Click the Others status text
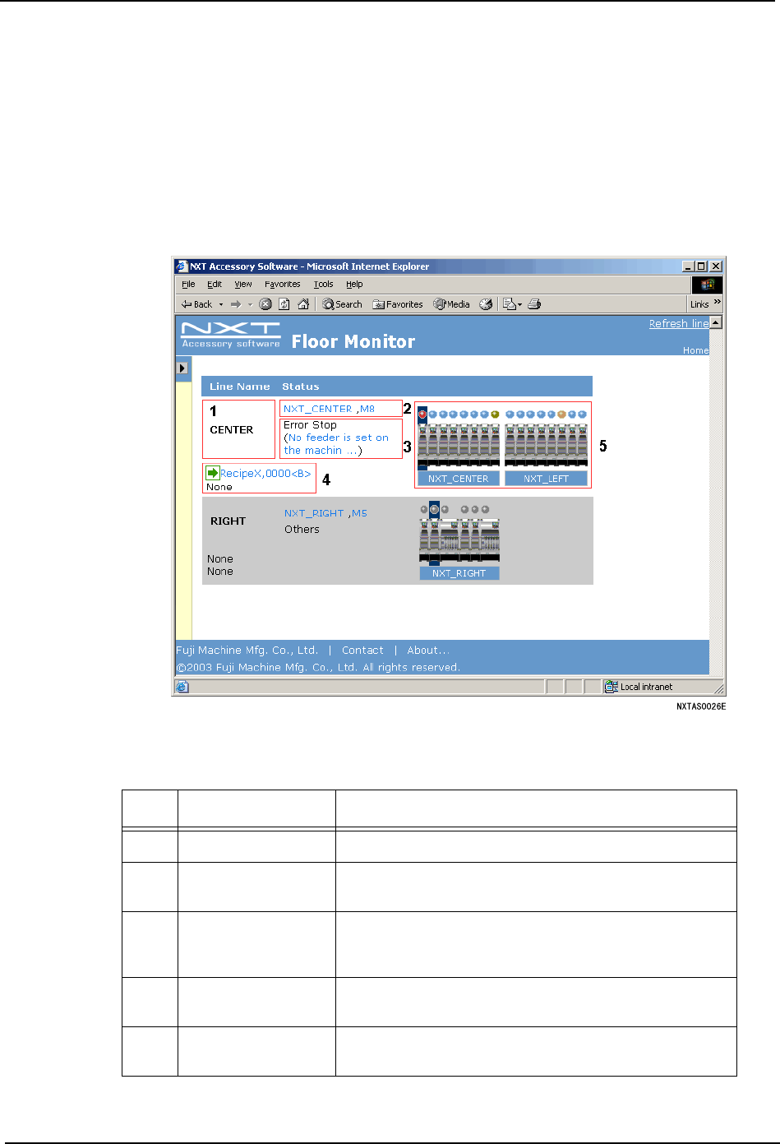The width and height of the screenshot is (780, 1144). pyautogui.click(x=302, y=530)
